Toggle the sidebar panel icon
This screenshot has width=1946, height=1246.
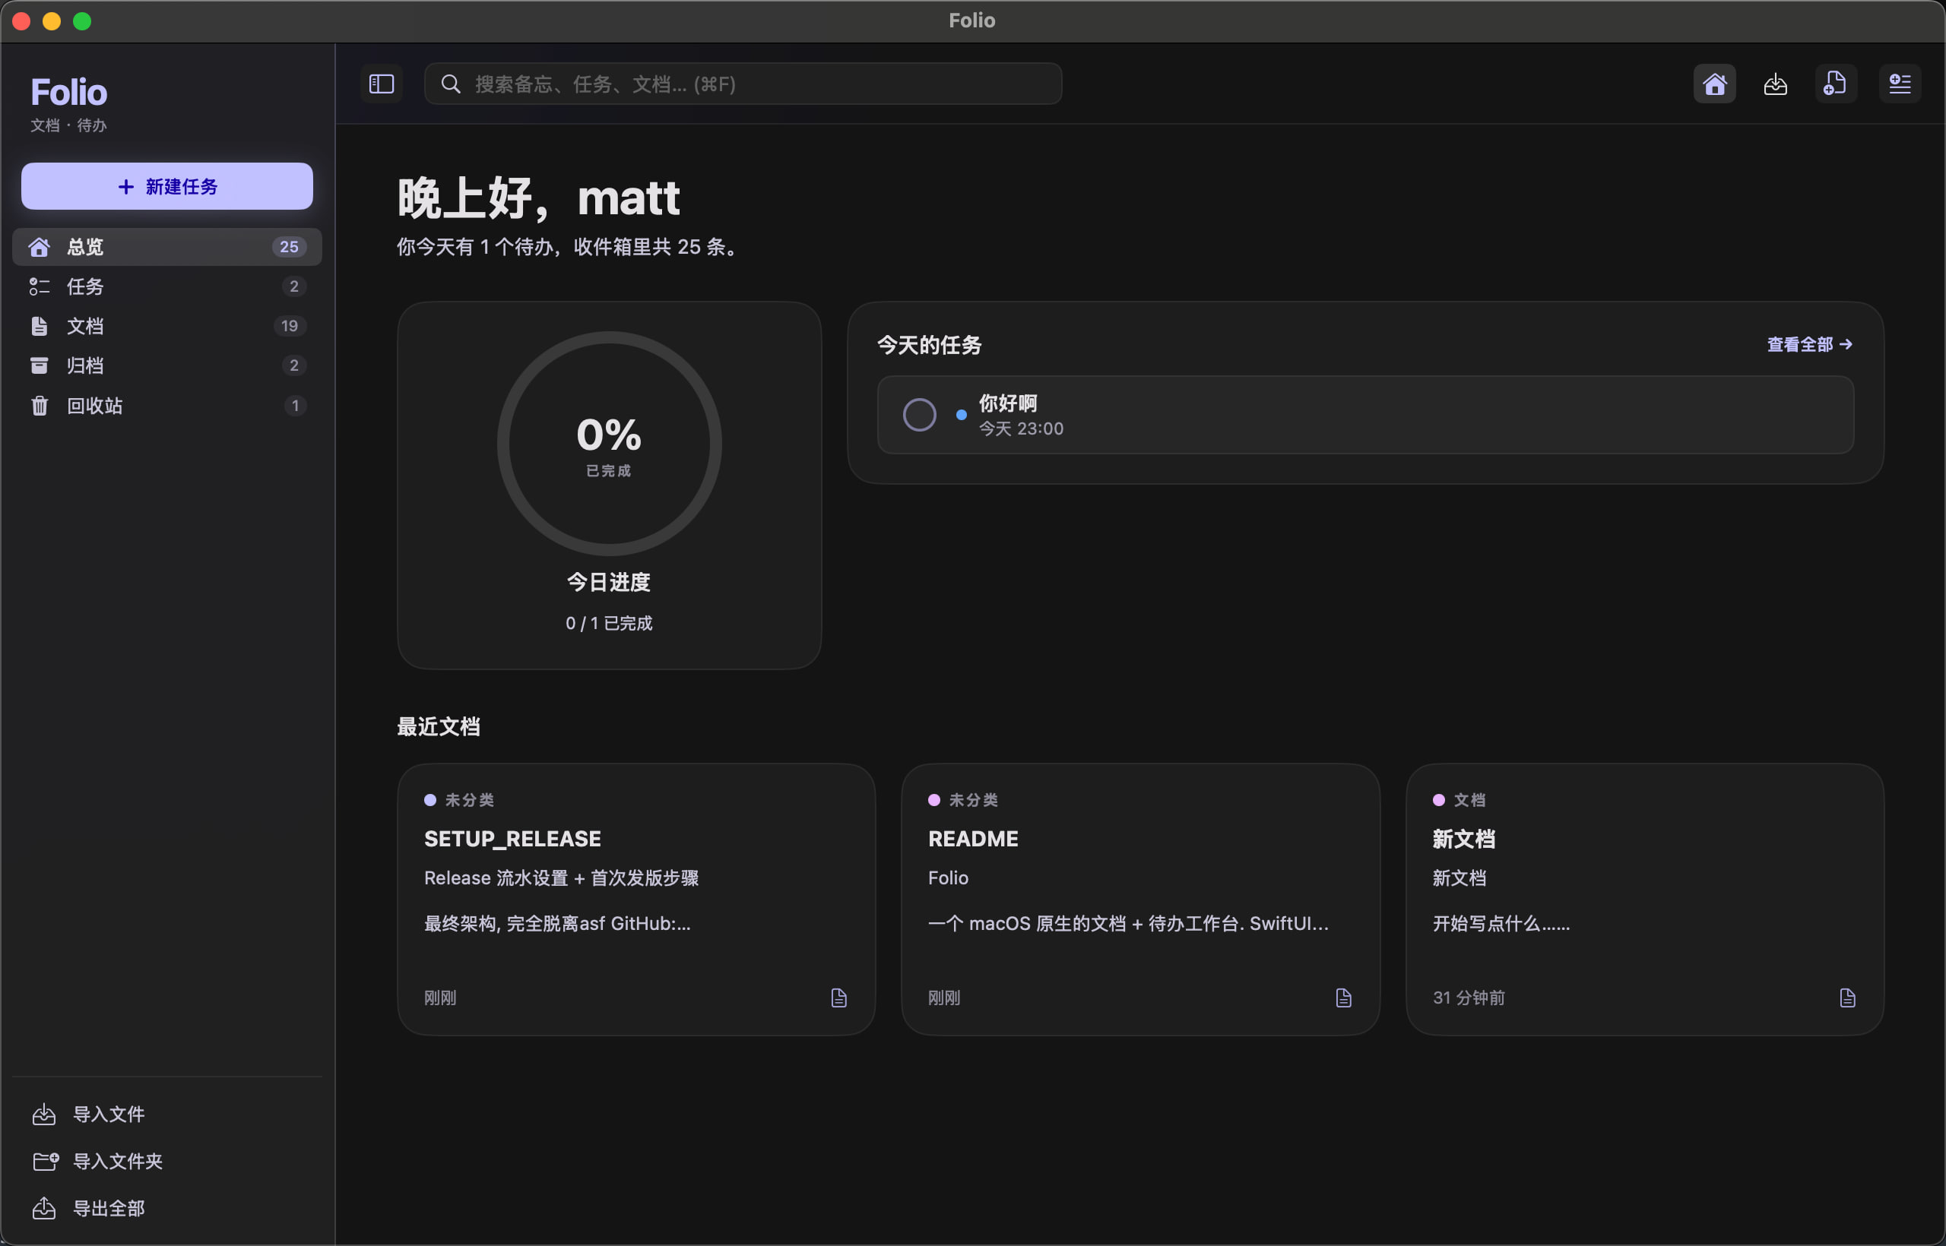(382, 84)
